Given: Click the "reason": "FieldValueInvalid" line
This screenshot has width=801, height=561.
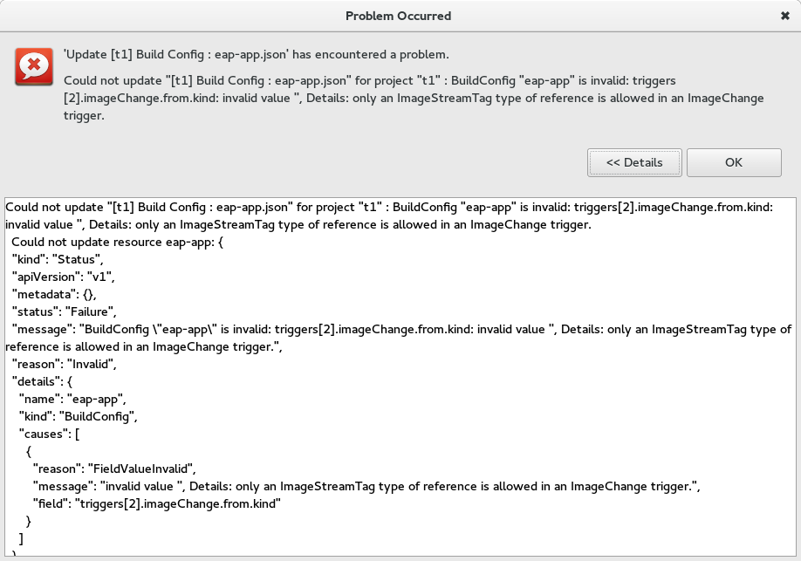Looking at the screenshot, I should [x=114, y=468].
